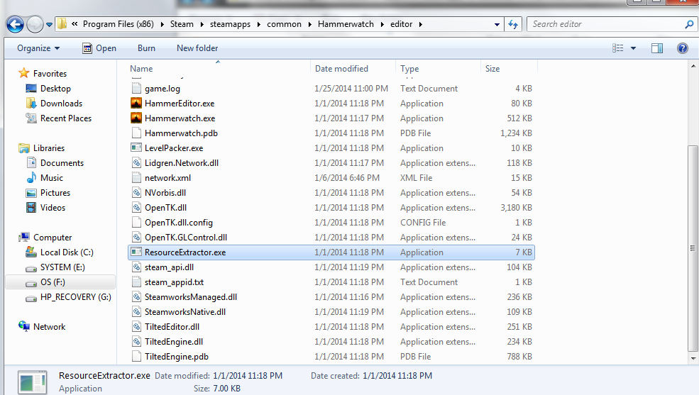The width and height of the screenshot is (699, 395).
Task: Open the SYSTEM (E:) drive
Action: pyautogui.click(x=62, y=267)
